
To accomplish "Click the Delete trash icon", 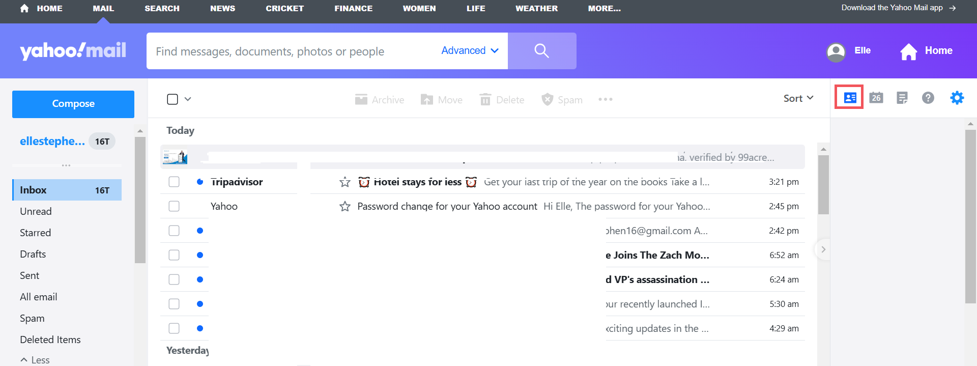I will pos(485,99).
